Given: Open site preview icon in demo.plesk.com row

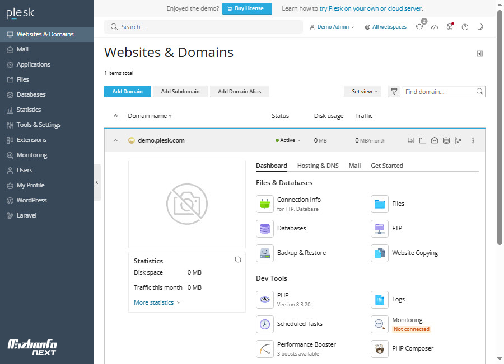Looking at the screenshot, I should (x=411, y=140).
